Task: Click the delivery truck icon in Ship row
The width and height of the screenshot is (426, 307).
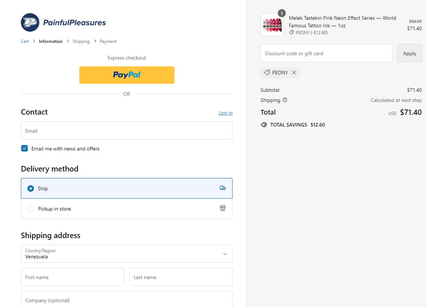Action: [223, 188]
